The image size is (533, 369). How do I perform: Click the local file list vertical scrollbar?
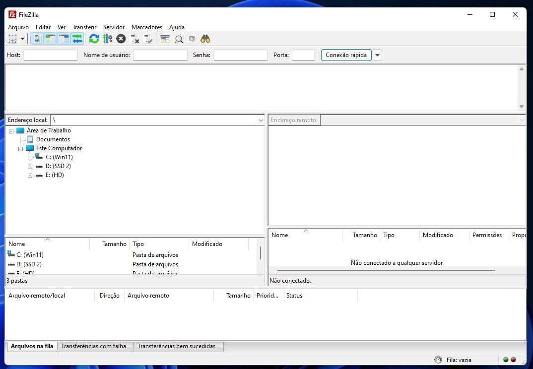point(261,253)
